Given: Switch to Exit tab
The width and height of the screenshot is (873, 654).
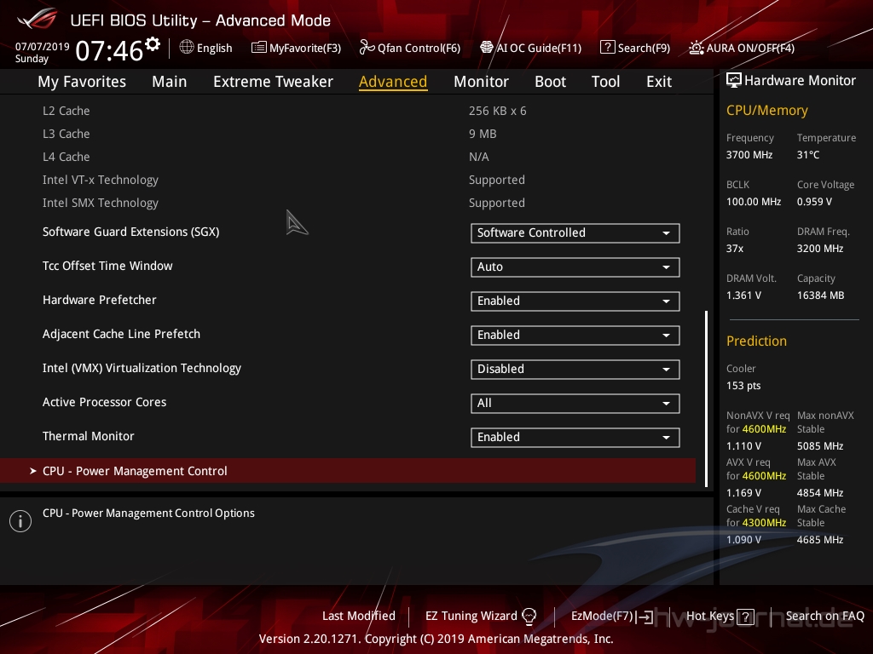Looking at the screenshot, I should tap(659, 82).
